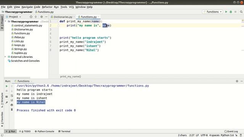The image size is (244, 137).
Task: Change the UTF-8 file encoding in the status bar
Action: 204,135
